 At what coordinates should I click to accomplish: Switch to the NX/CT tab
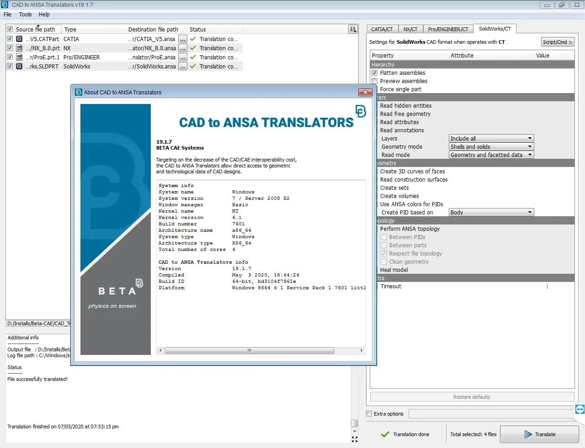pos(410,29)
